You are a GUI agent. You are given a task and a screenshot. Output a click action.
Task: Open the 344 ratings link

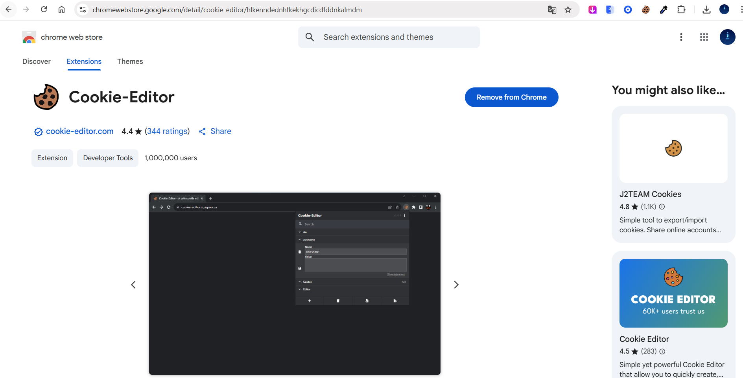(x=167, y=131)
